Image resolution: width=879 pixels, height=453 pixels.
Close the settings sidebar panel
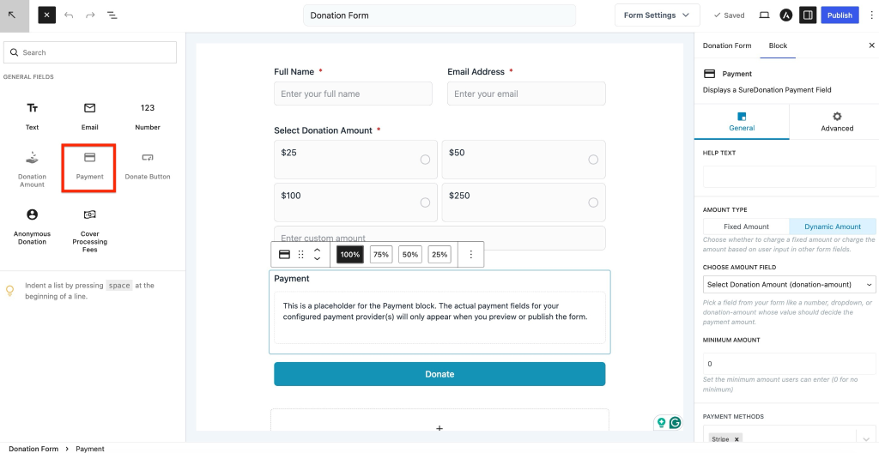[872, 45]
